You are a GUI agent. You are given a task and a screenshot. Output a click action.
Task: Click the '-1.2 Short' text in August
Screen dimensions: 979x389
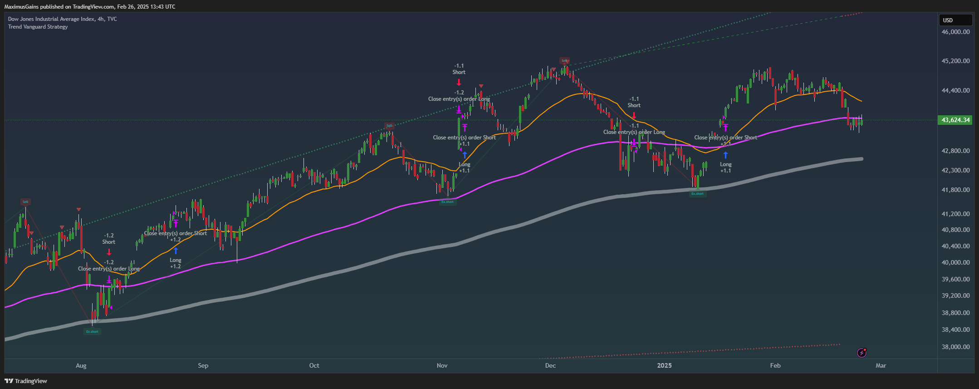[x=109, y=239]
